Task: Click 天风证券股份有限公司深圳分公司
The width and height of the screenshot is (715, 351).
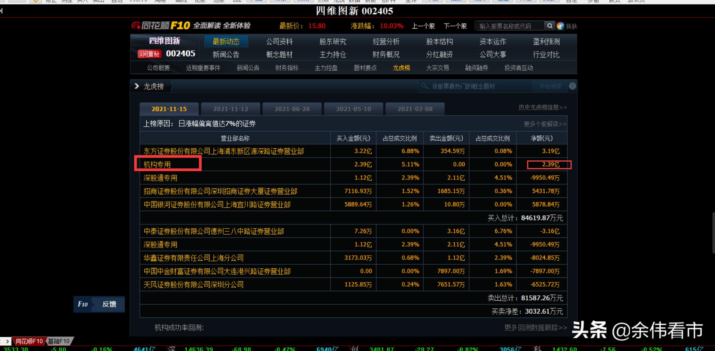Action: (193, 285)
